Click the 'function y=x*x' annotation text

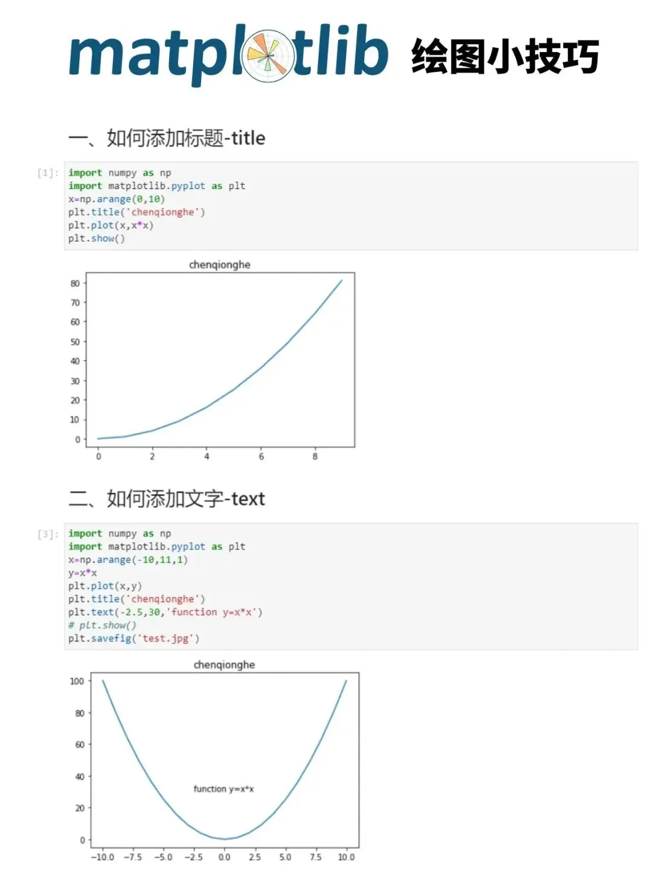tap(223, 789)
